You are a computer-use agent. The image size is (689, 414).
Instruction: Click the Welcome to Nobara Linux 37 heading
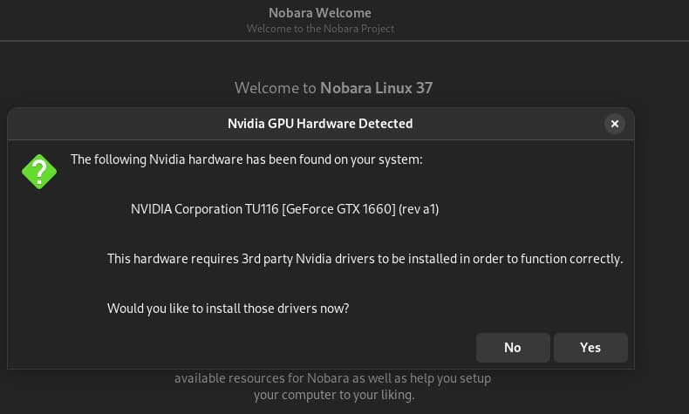333,88
